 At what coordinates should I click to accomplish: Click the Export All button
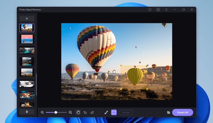(183, 112)
